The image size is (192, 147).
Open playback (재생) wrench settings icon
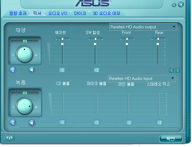point(13,70)
